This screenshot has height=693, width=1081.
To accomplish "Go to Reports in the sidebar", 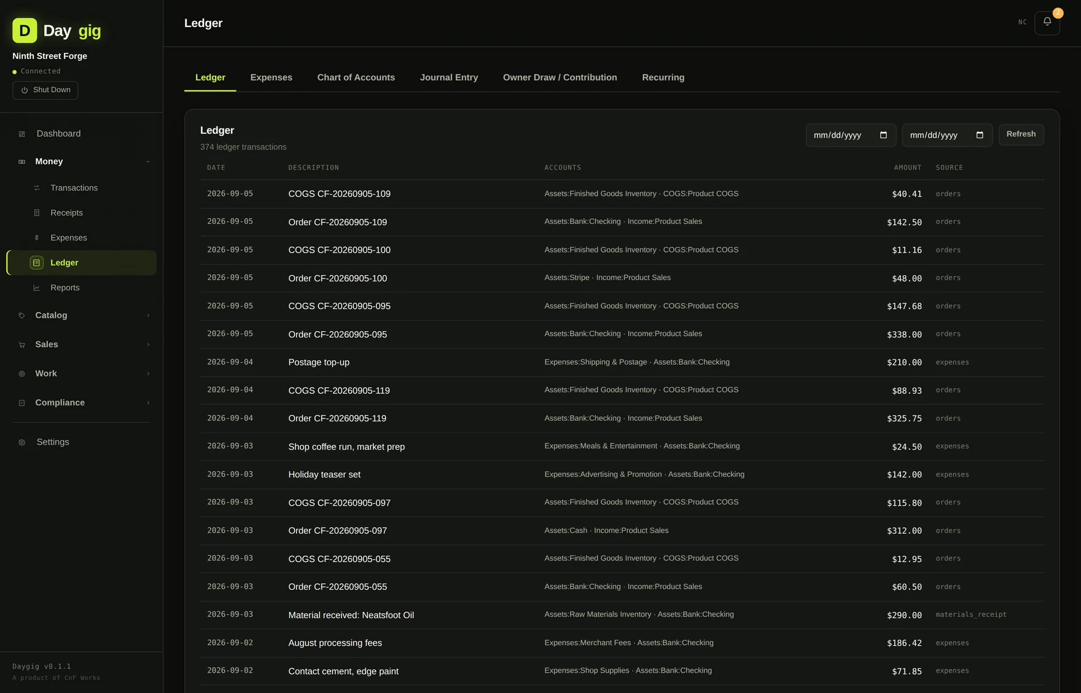I will pyautogui.click(x=81, y=288).
